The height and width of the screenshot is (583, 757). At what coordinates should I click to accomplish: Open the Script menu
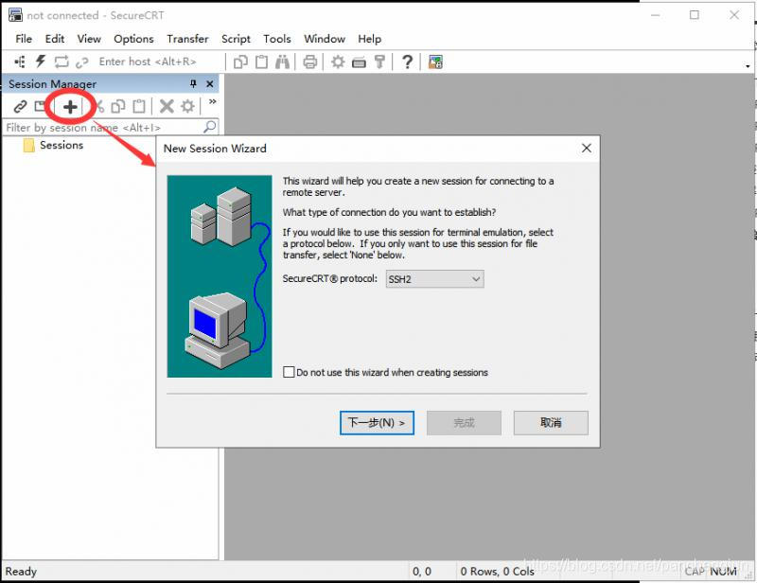pyautogui.click(x=236, y=39)
